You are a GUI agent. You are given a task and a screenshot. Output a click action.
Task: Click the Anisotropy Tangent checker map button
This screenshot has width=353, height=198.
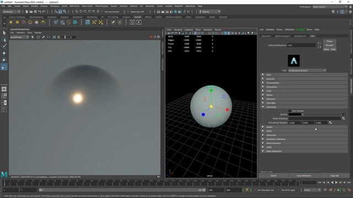click(x=330, y=123)
